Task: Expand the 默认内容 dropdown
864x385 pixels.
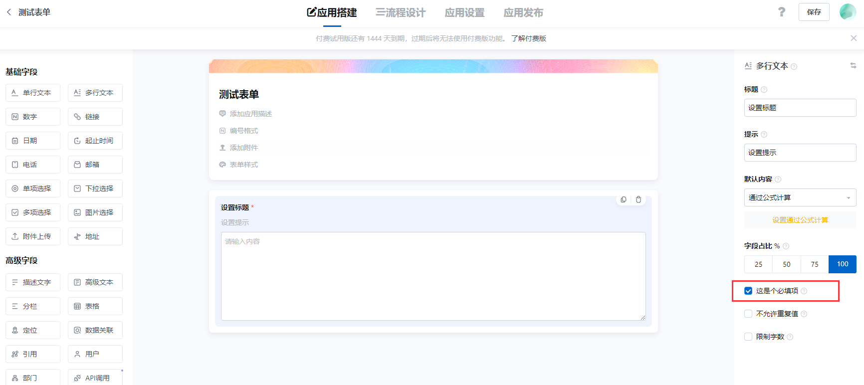Action: click(x=800, y=197)
